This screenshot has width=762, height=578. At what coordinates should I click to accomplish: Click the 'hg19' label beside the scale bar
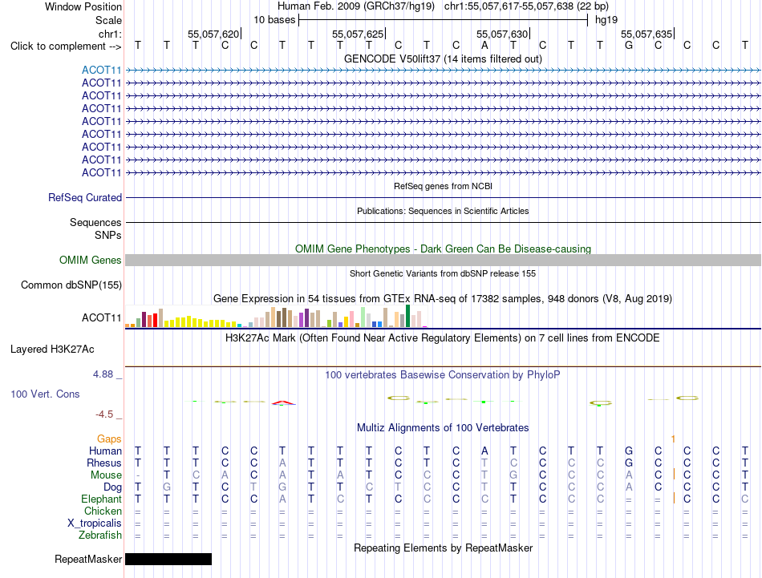606,20
